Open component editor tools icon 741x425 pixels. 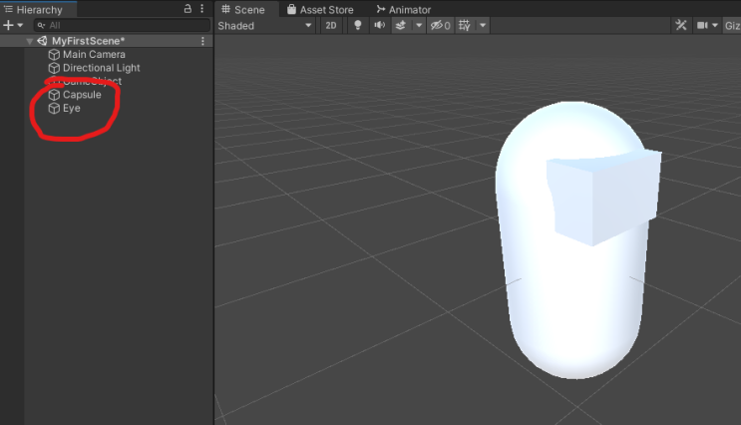681,25
